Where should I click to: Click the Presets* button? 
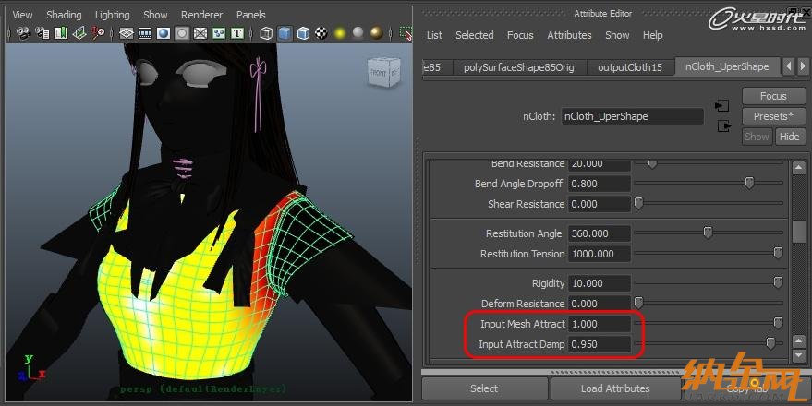pyautogui.click(x=773, y=116)
